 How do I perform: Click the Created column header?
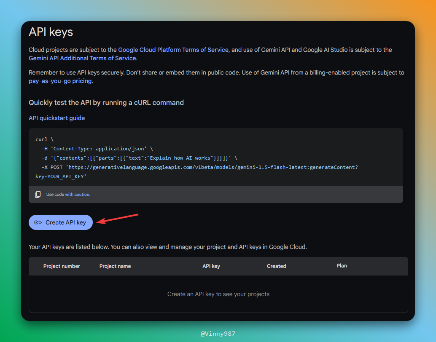276,266
